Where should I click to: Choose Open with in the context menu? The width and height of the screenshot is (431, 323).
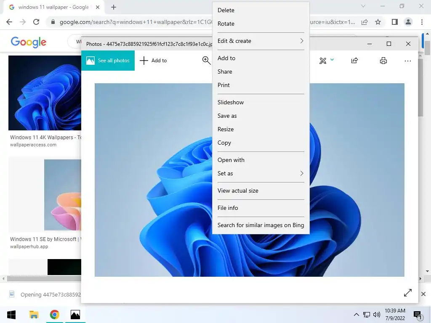pyautogui.click(x=261, y=160)
